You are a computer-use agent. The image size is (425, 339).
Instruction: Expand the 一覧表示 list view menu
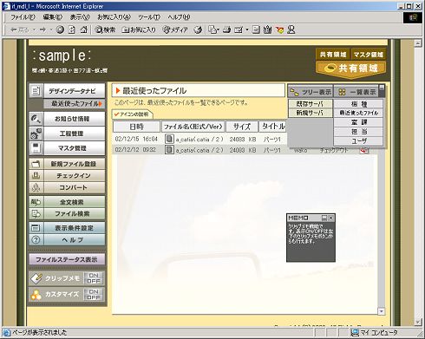356,92
